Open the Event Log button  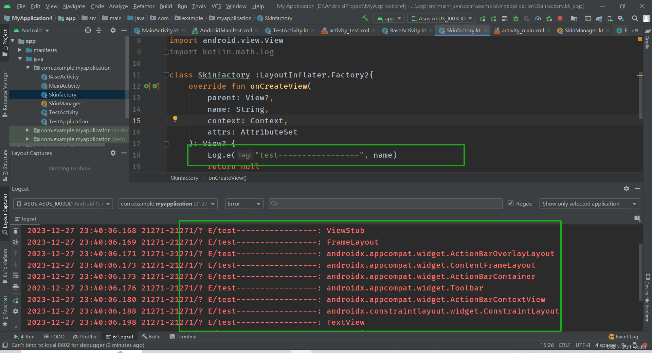pyautogui.click(x=623, y=337)
